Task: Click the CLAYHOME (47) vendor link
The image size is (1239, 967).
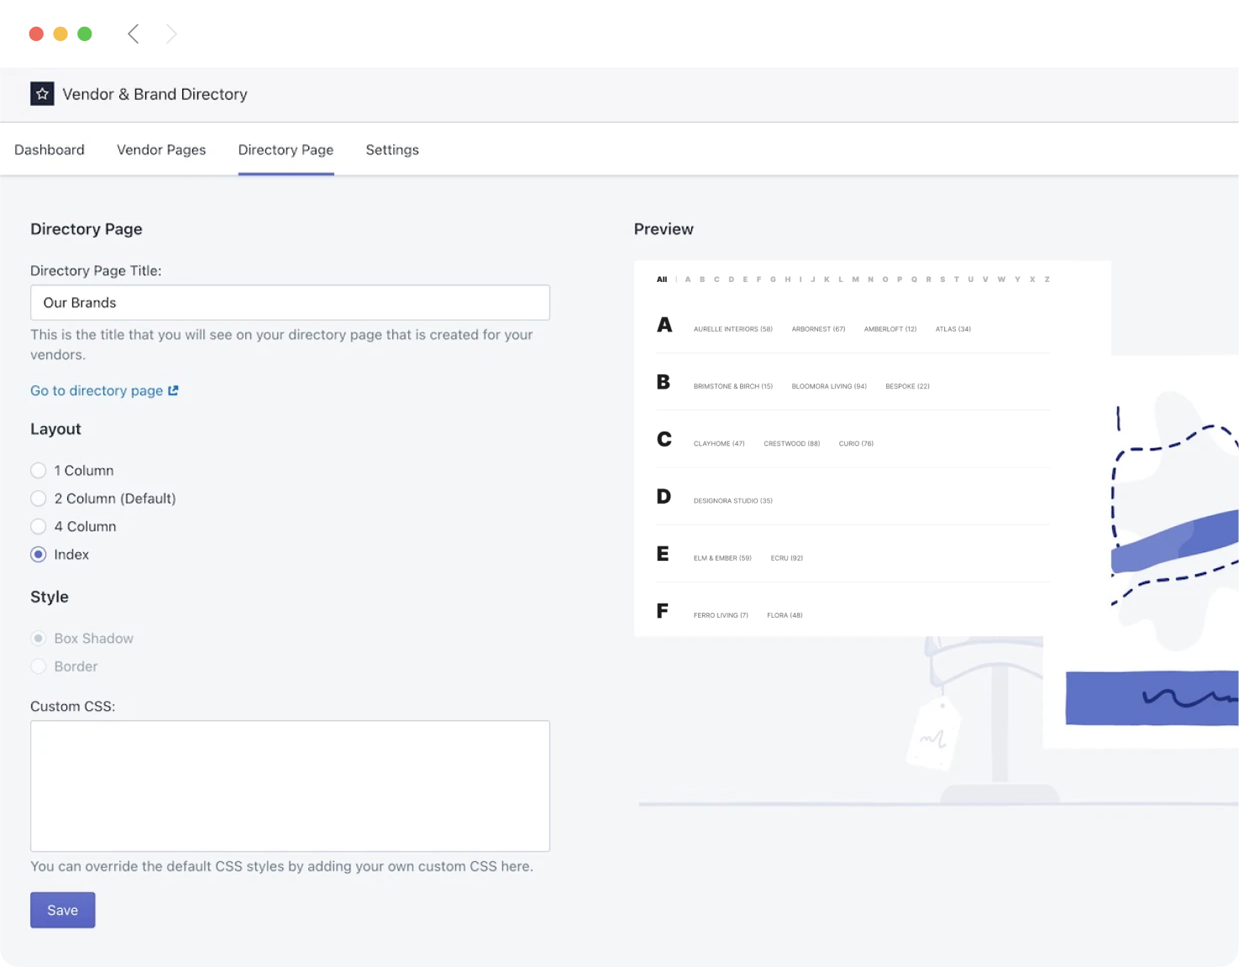Action: (718, 443)
